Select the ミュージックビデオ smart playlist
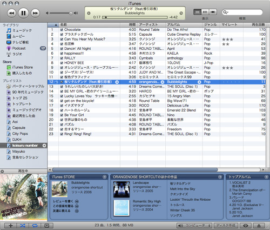The width and height of the screenshot is (270, 230). pyautogui.click(x=24, y=110)
